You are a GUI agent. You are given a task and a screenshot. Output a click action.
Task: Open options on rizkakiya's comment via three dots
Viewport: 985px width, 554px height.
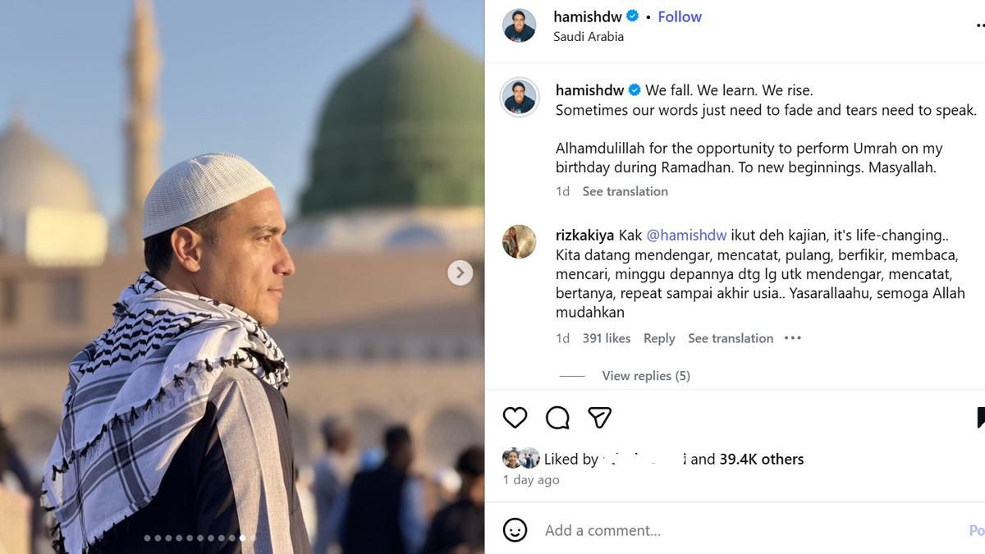click(791, 338)
